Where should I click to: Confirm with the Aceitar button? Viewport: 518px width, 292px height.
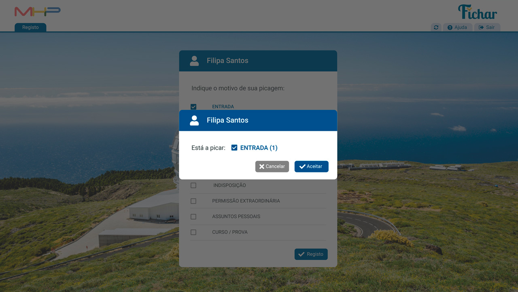(x=311, y=166)
